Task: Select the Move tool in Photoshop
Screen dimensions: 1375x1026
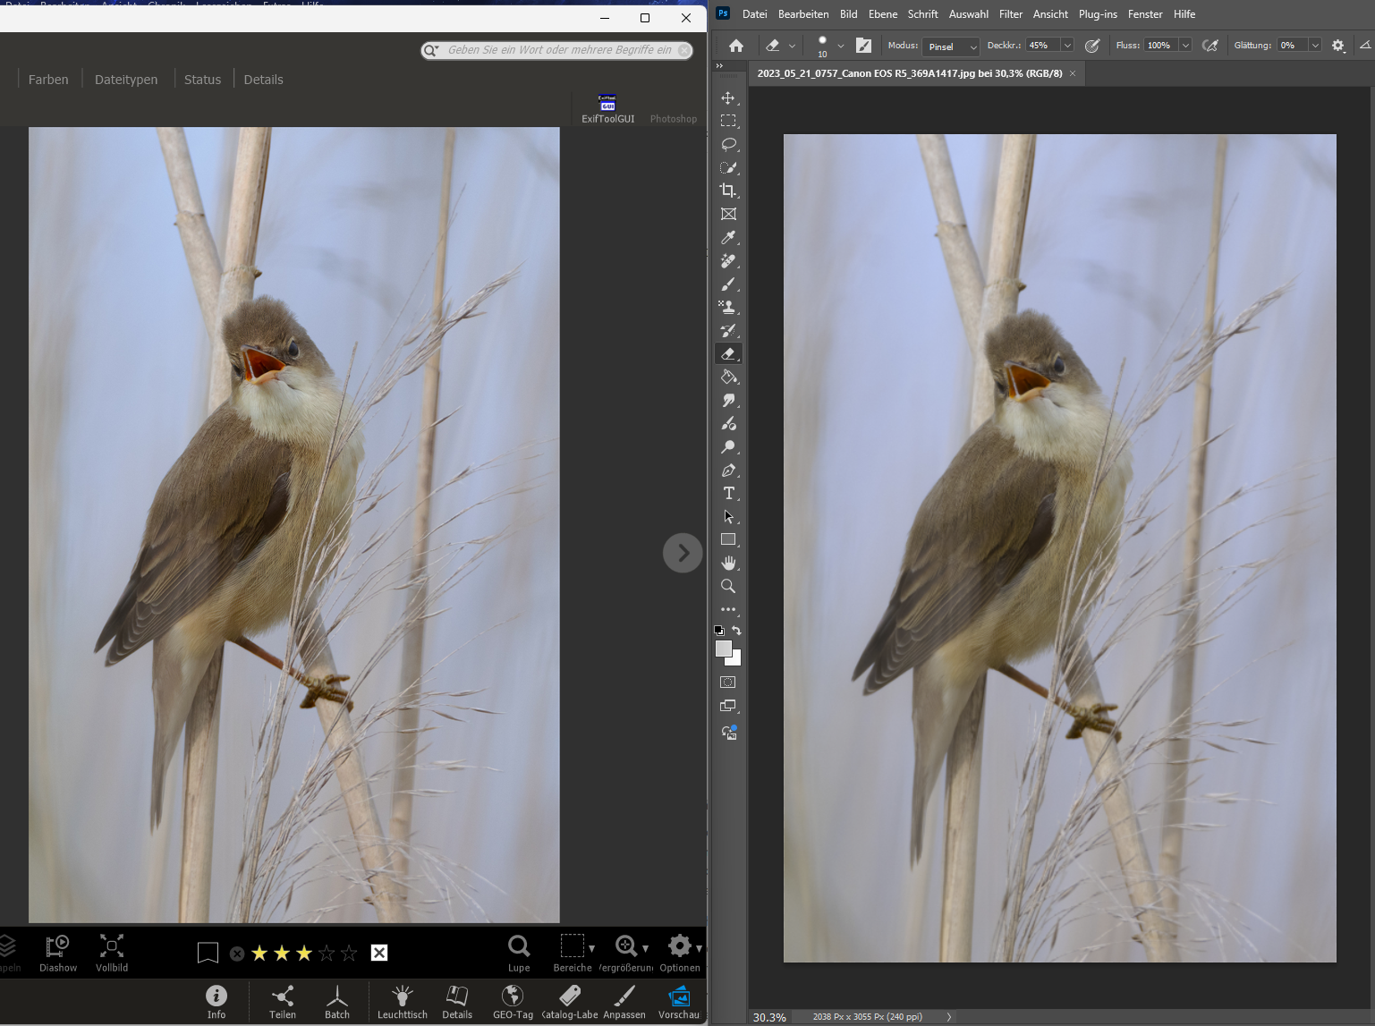Action: 728,98
